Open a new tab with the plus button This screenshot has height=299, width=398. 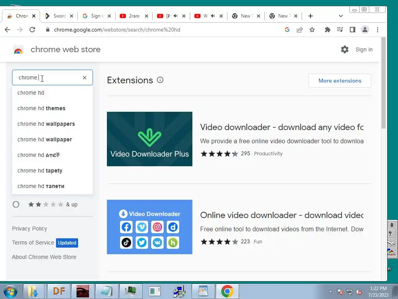pos(311,16)
